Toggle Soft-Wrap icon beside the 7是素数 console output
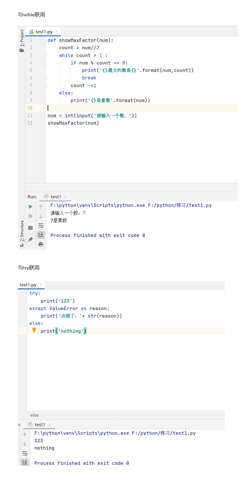This screenshot has width=239, height=478. [41, 226]
